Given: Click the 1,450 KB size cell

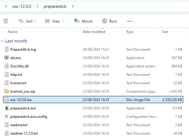Looking at the screenshot, I should (x=175, y=91).
